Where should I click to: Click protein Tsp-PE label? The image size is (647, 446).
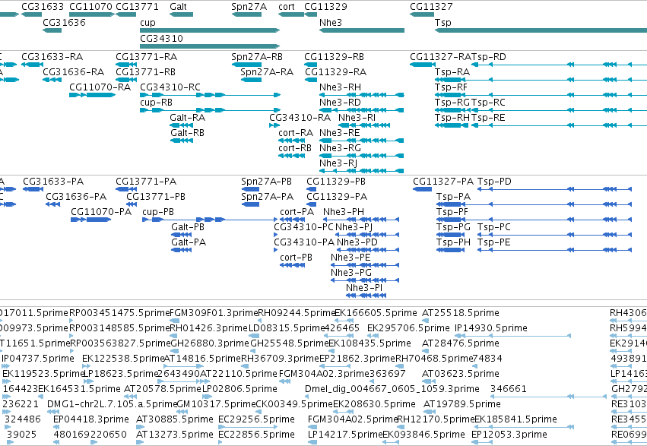494,242
